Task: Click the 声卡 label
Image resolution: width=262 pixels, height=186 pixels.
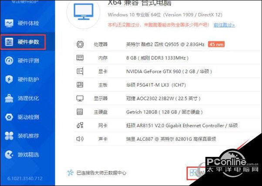Action: coord(103,139)
